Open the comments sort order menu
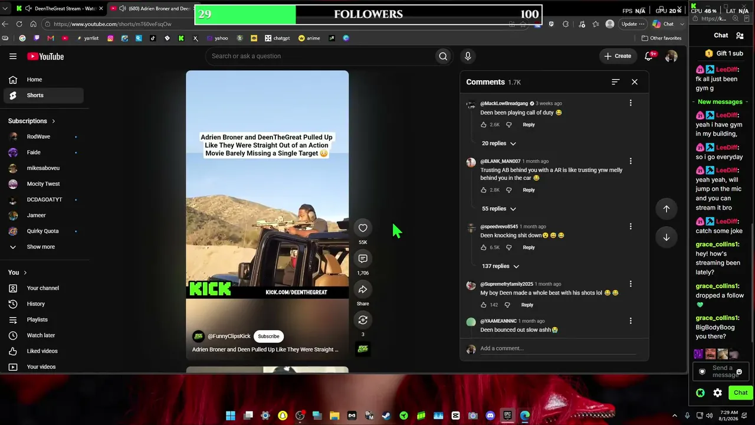This screenshot has height=425, width=755. click(616, 82)
